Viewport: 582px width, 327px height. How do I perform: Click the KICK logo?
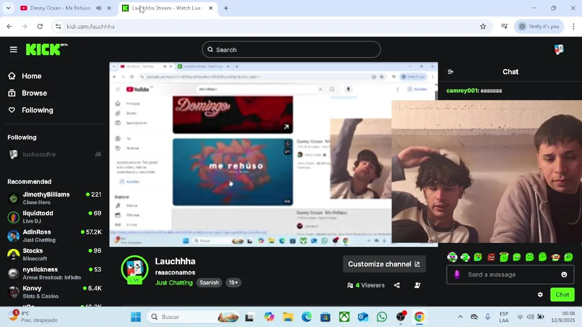coord(46,49)
